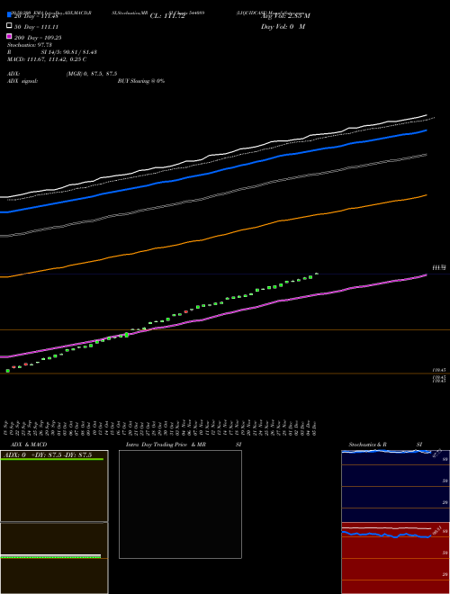Image resolution: width=450 pixels, height=594 pixels.
Task: Click the '(MGR) 0, 87.5, 87.5' ADX values
Action: pyautogui.click(x=91, y=74)
